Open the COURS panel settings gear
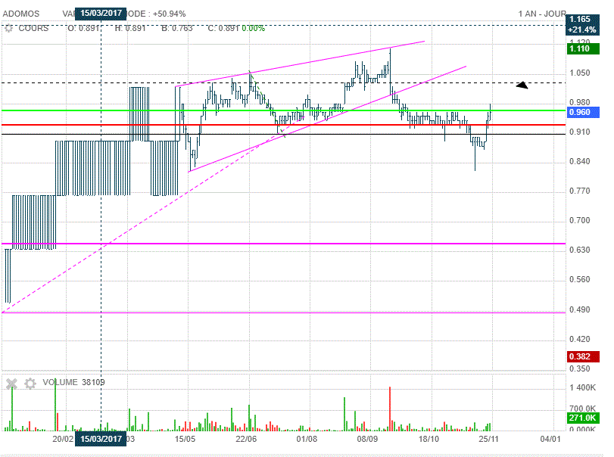The height and width of the screenshot is (457, 614). point(8,28)
